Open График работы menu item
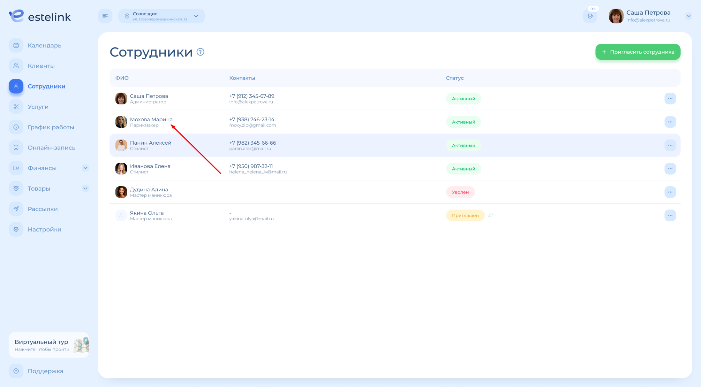The image size is (701, 387). click(x=51, y=127)
